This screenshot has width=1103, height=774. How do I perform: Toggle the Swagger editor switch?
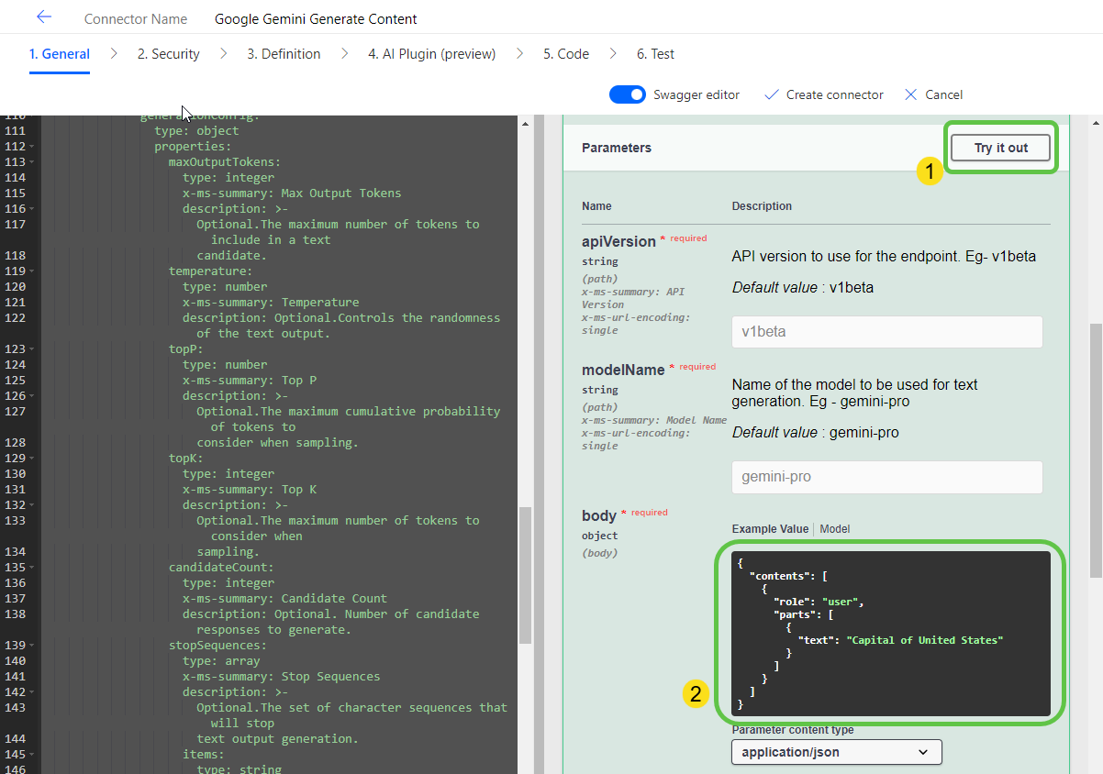tap(628, 94)
